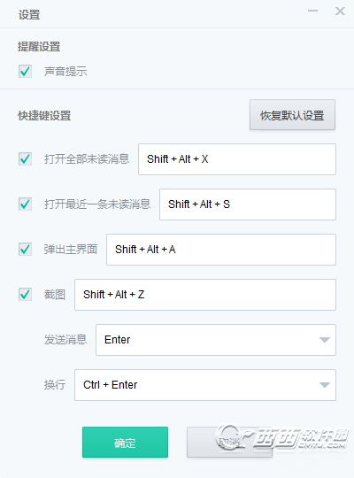Click the Shift + Alt + X shortcut field
This screenshot has width=354, height=478.
click(237, 159)
